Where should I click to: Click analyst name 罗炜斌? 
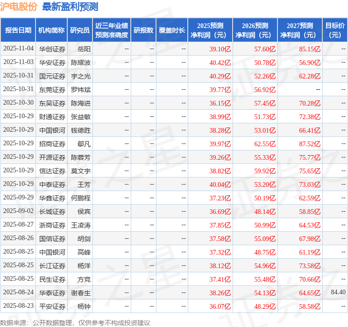coord(81,90)
